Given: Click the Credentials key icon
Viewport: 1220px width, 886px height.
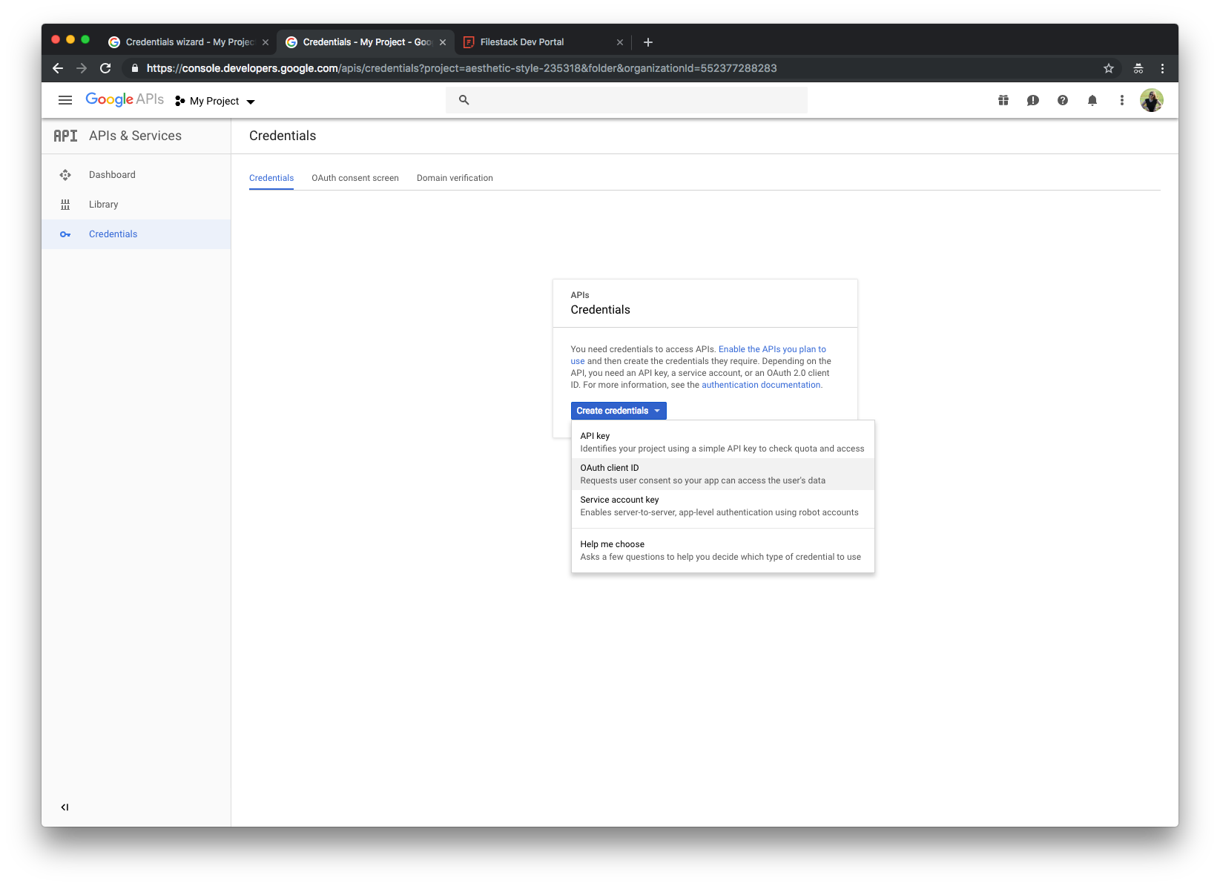Looking at the screenshot, I should click(65, 234).
